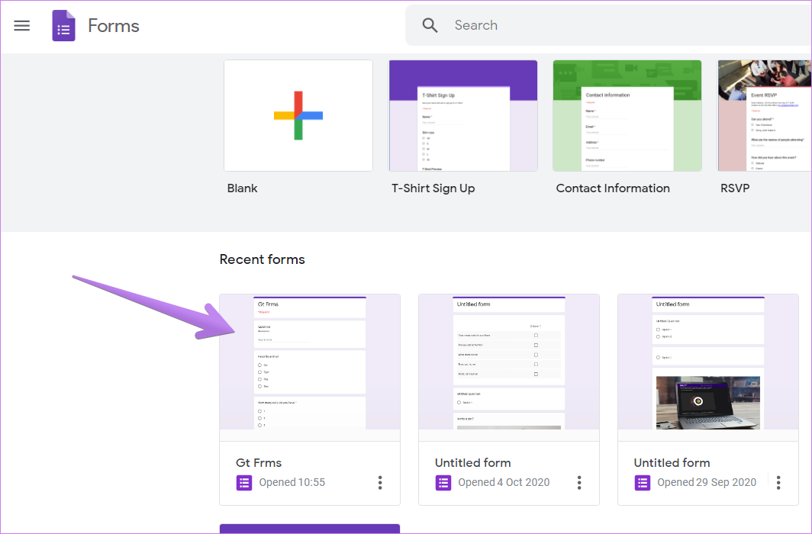Click the three-dot menu on Gt Frms

coord(380,483)
